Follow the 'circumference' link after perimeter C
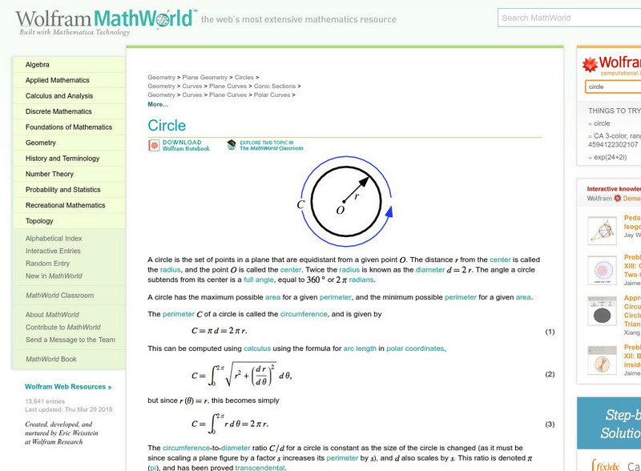This screenshot has height=471, width=641. 304,315
